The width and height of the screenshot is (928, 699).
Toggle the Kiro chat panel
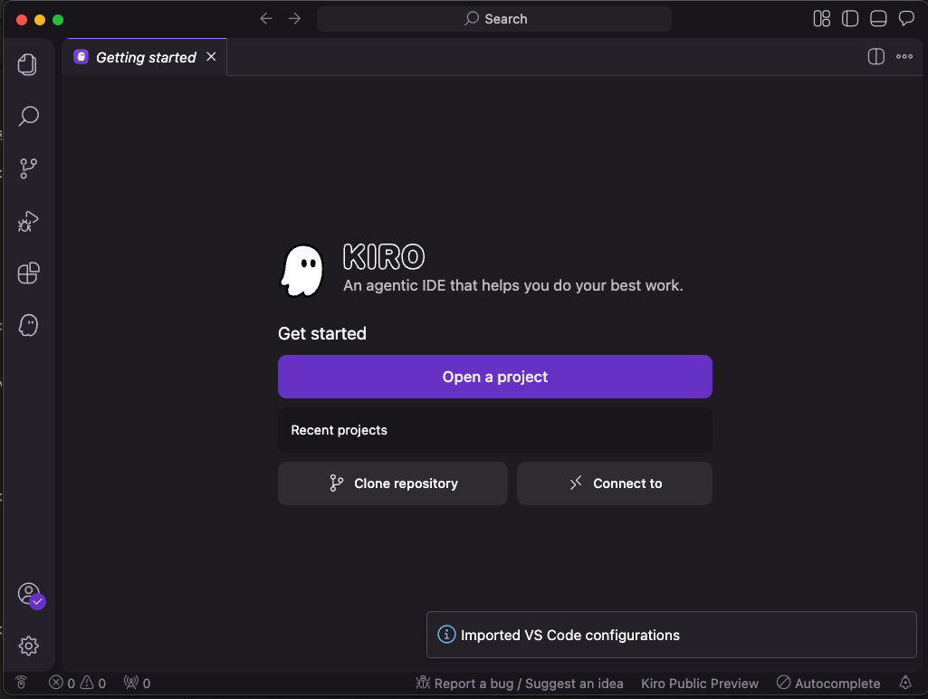pos(906,19)
